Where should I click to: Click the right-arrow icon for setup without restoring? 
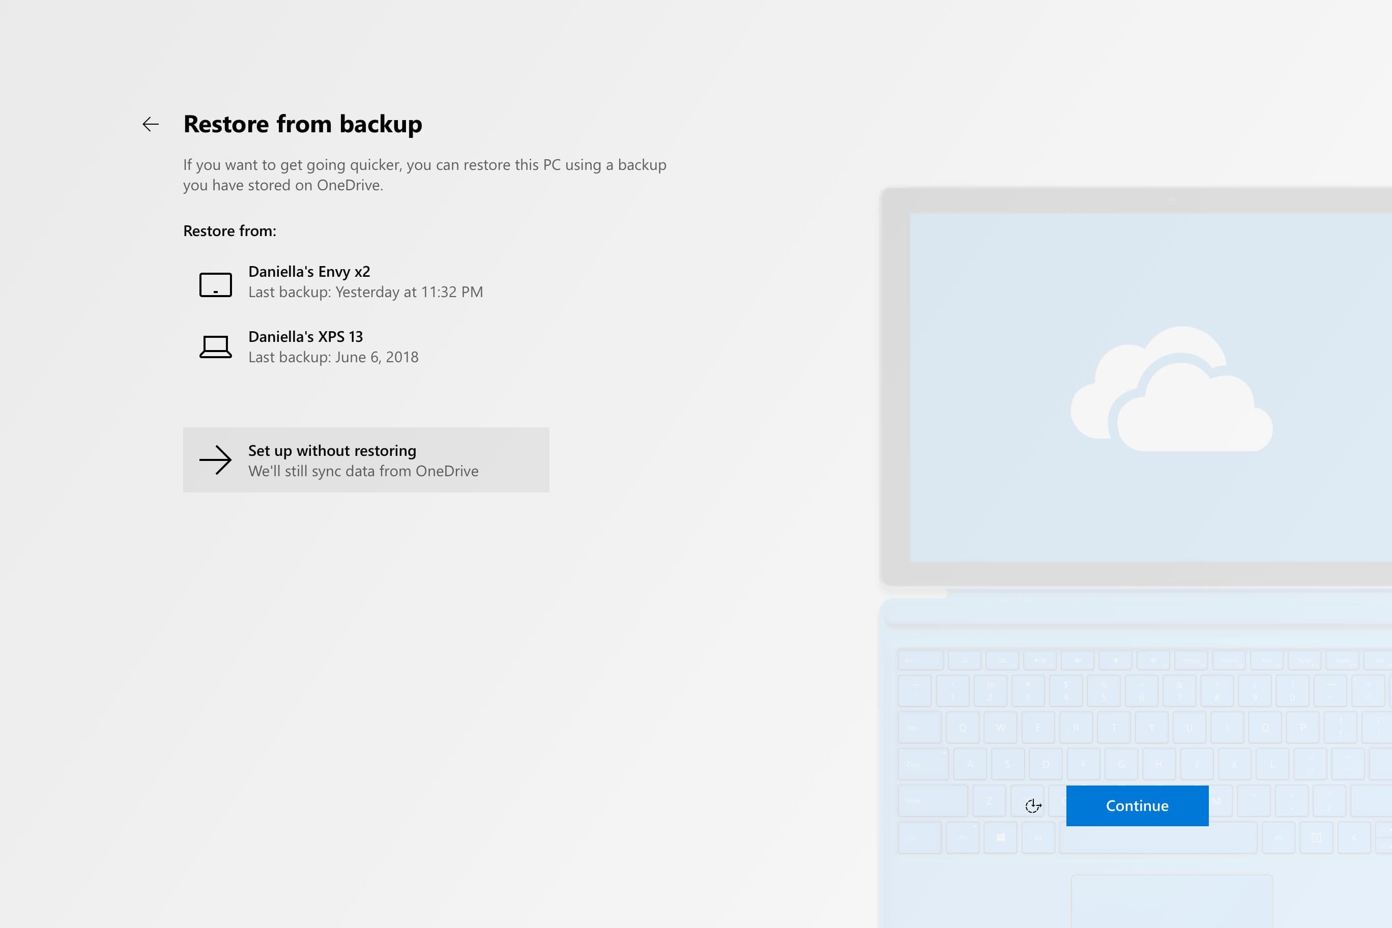(215, 460)
